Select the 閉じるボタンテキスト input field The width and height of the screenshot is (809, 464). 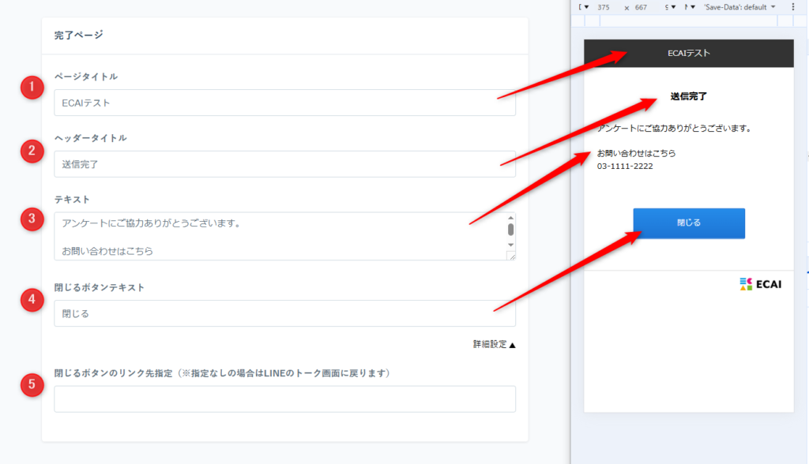284,313
